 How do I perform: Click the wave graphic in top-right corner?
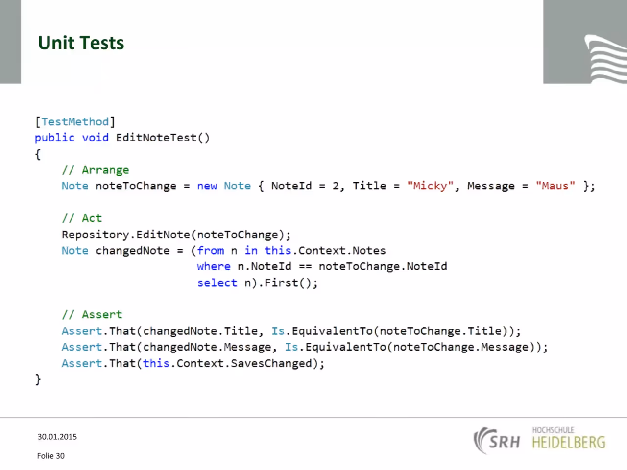click(605, 59)
